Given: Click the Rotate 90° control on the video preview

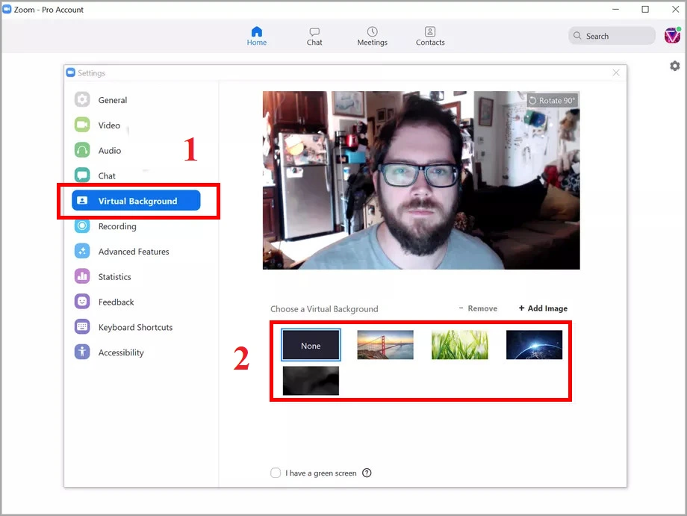Looking at the screenshot, I should [x=552, y=99].
